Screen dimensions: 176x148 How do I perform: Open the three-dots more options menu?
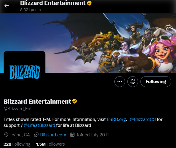coord(120,82)
